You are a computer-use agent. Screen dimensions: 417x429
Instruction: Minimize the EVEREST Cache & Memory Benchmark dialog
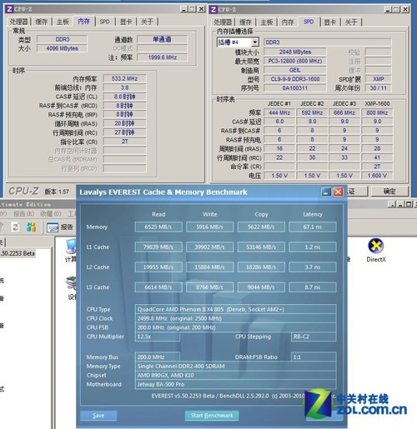click(326, 192)
